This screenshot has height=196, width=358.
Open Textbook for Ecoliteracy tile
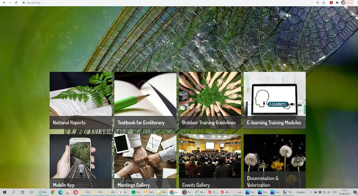145,100
